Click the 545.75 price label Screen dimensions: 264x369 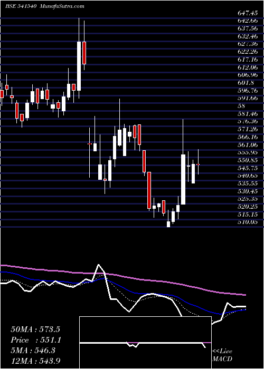pos(248,168)
